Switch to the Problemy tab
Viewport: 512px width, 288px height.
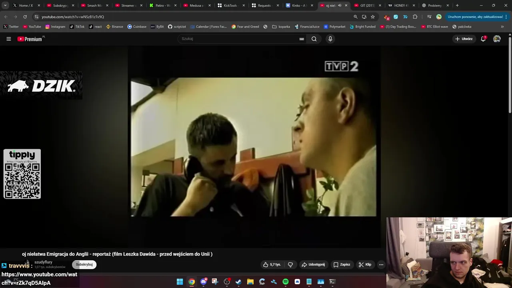pos(435,6)
